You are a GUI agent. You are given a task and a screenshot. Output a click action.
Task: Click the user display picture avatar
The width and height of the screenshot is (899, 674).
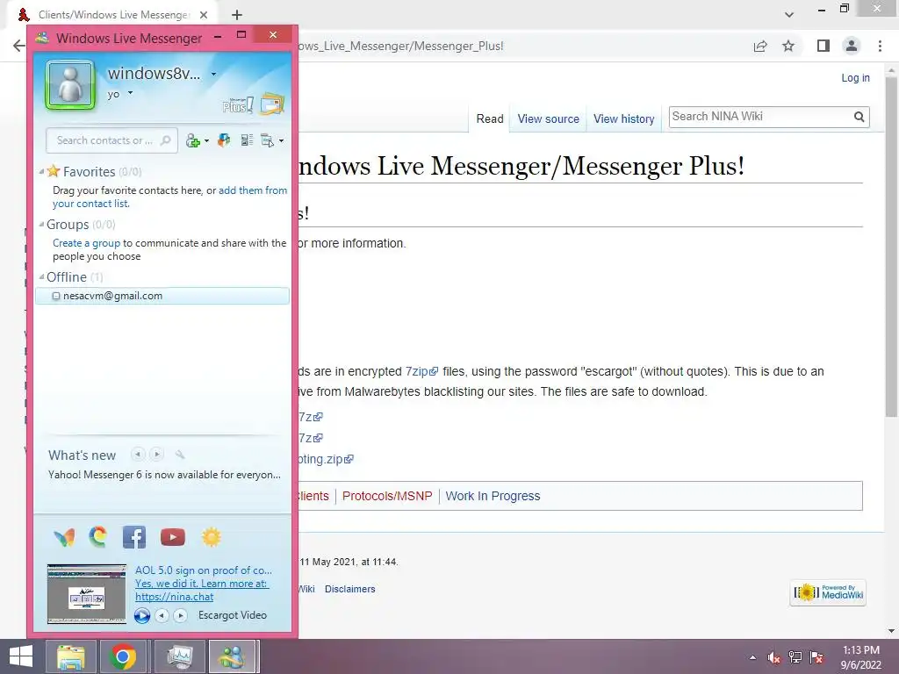pos(70,85)
